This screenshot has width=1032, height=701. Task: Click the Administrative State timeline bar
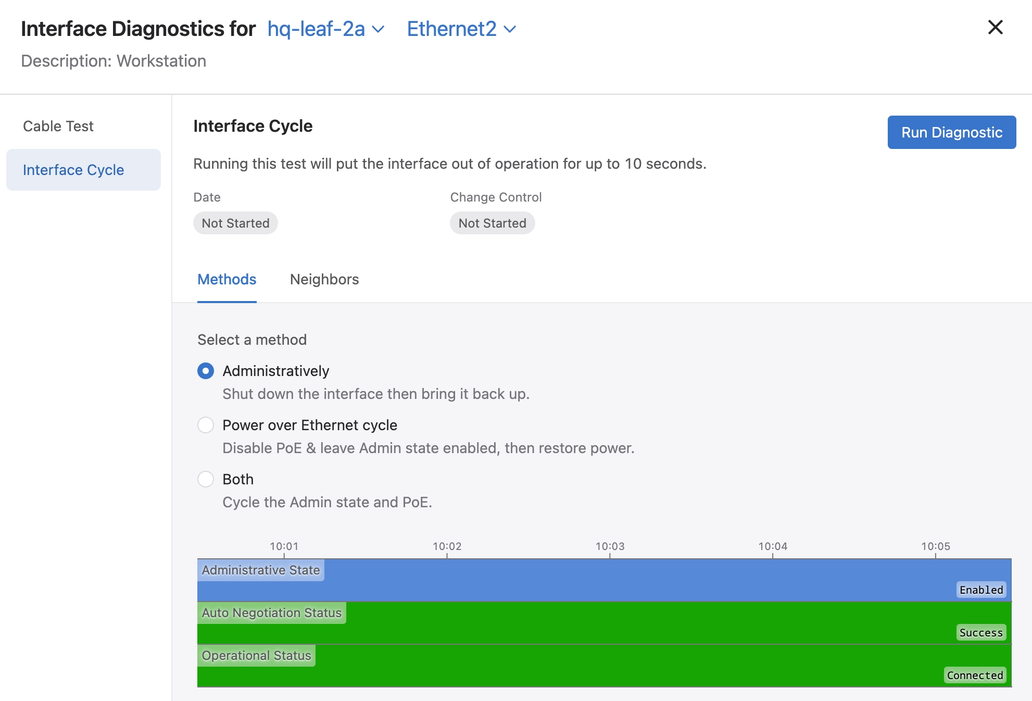coord(573,580)
